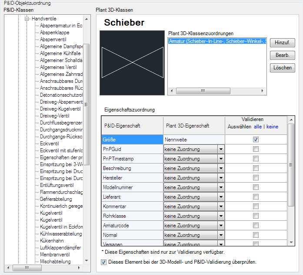Click tree panel scroll-down arrow
This screenshot has width=303, height=275.
click(87, 261)
